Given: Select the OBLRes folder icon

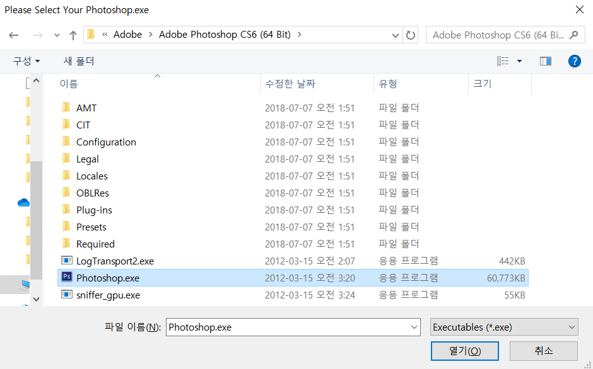Looking at the screenshot, I should 66,193.
